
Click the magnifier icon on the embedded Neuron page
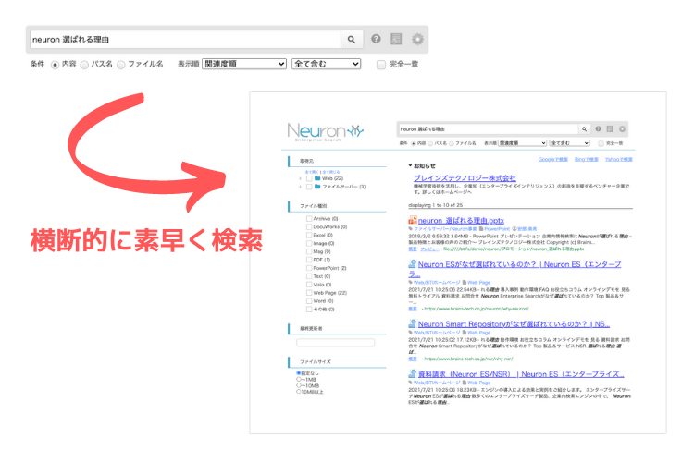point(584,129)
